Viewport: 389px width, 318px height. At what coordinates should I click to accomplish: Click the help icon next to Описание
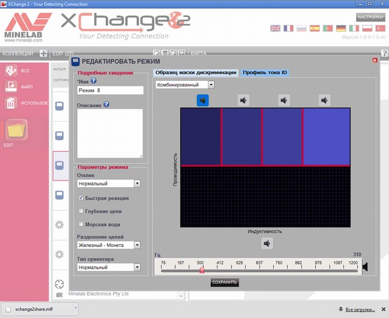click(106, 104)
